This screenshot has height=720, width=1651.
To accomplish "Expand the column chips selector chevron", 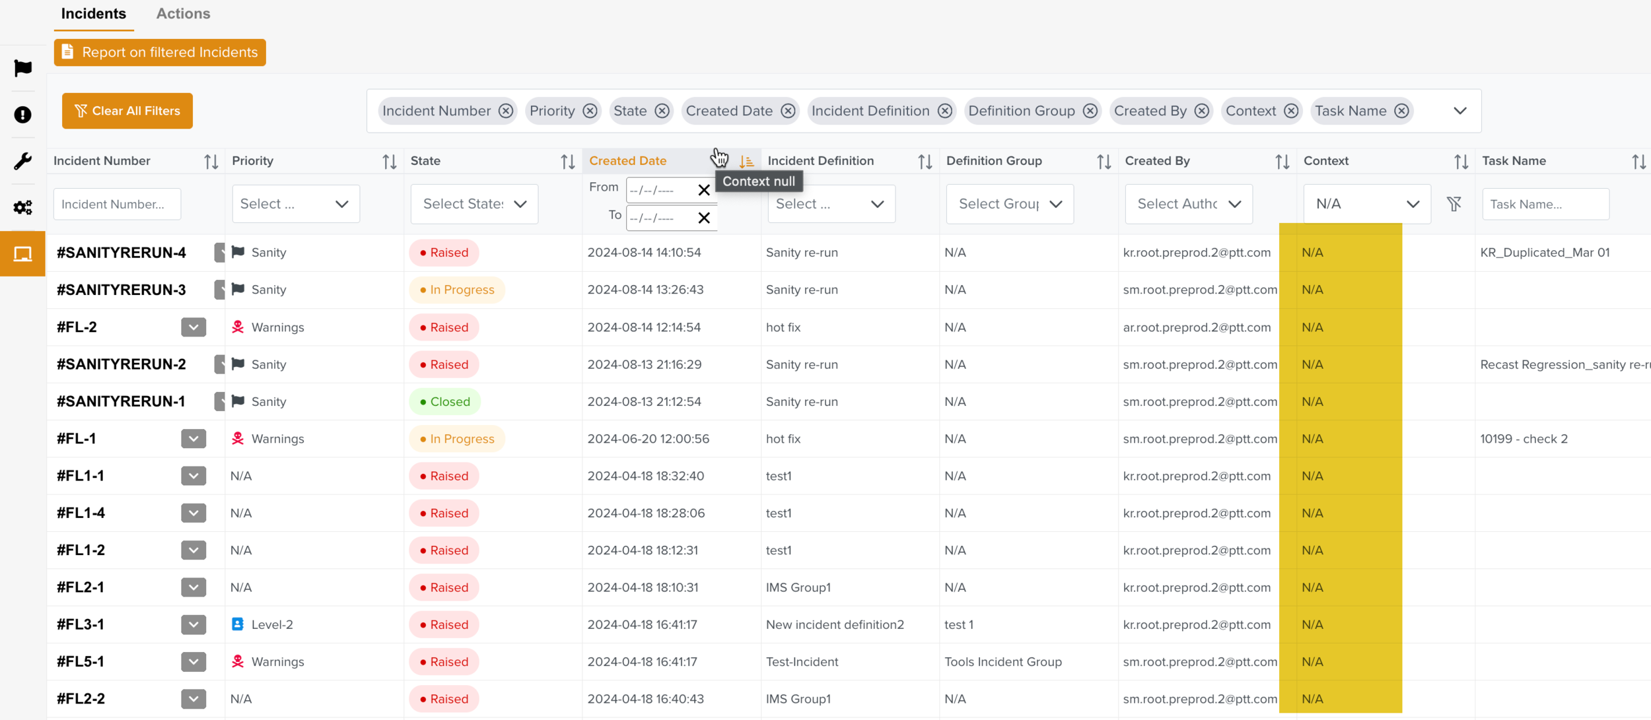I will coord(1459,111).
